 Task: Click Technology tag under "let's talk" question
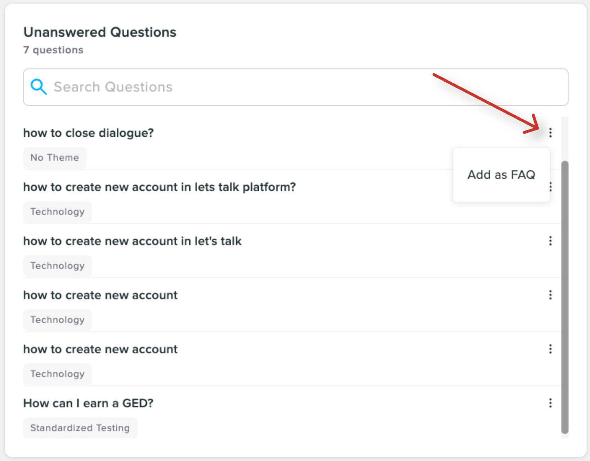point(57,266)
